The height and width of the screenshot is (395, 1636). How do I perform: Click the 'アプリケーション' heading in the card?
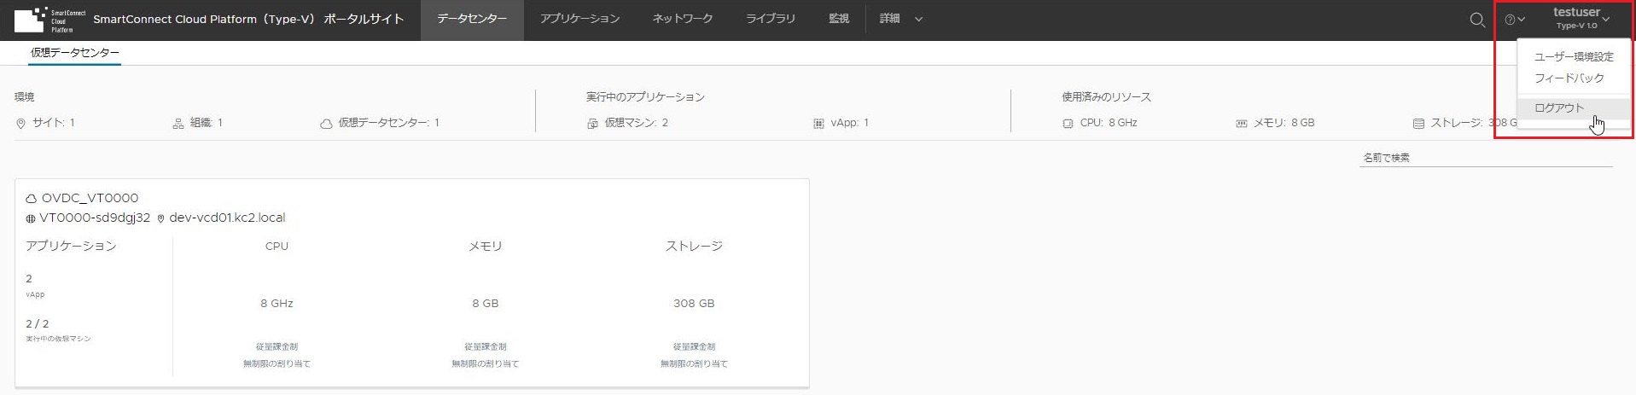point(71,246)
